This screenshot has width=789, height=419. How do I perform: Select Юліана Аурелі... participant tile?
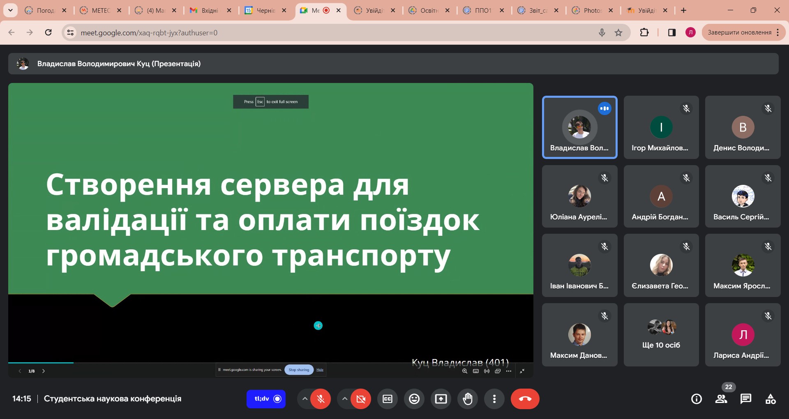[579, 196]
